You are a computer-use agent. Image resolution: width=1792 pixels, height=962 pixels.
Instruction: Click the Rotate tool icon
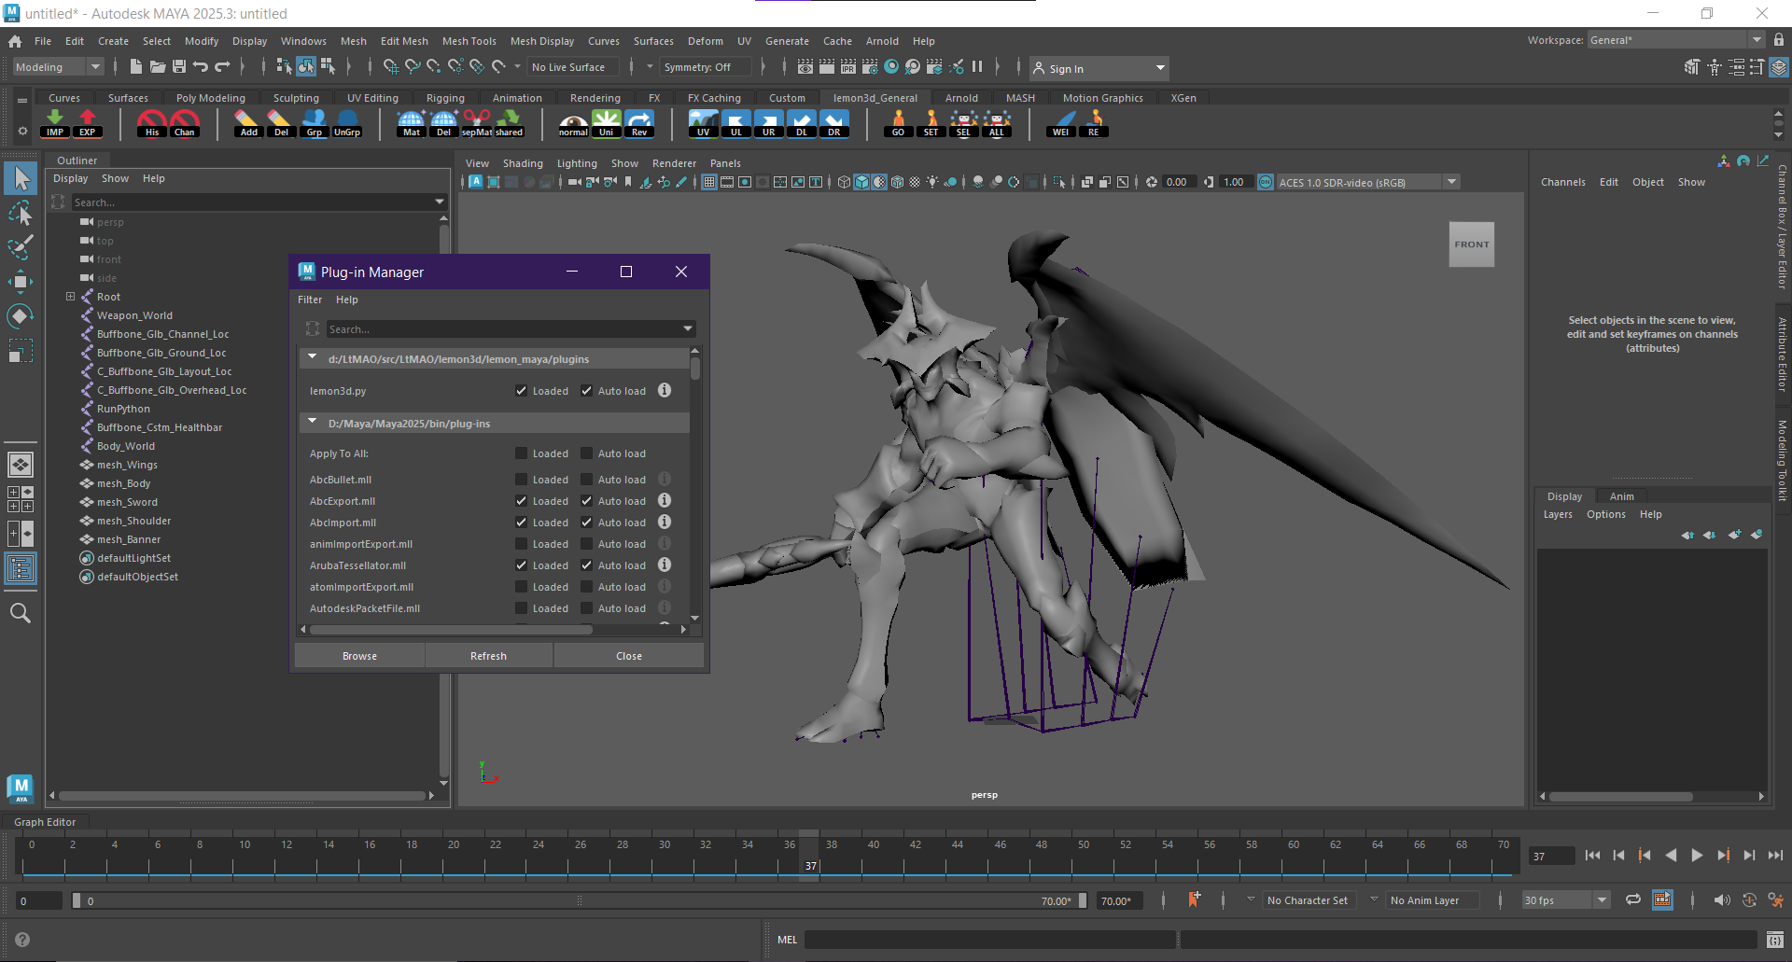tap(21, 316)
